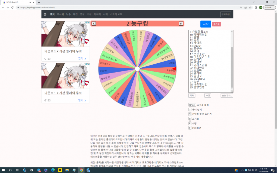Click the white center hub of the wheel
277x173 pixels.
pos(137,69)
